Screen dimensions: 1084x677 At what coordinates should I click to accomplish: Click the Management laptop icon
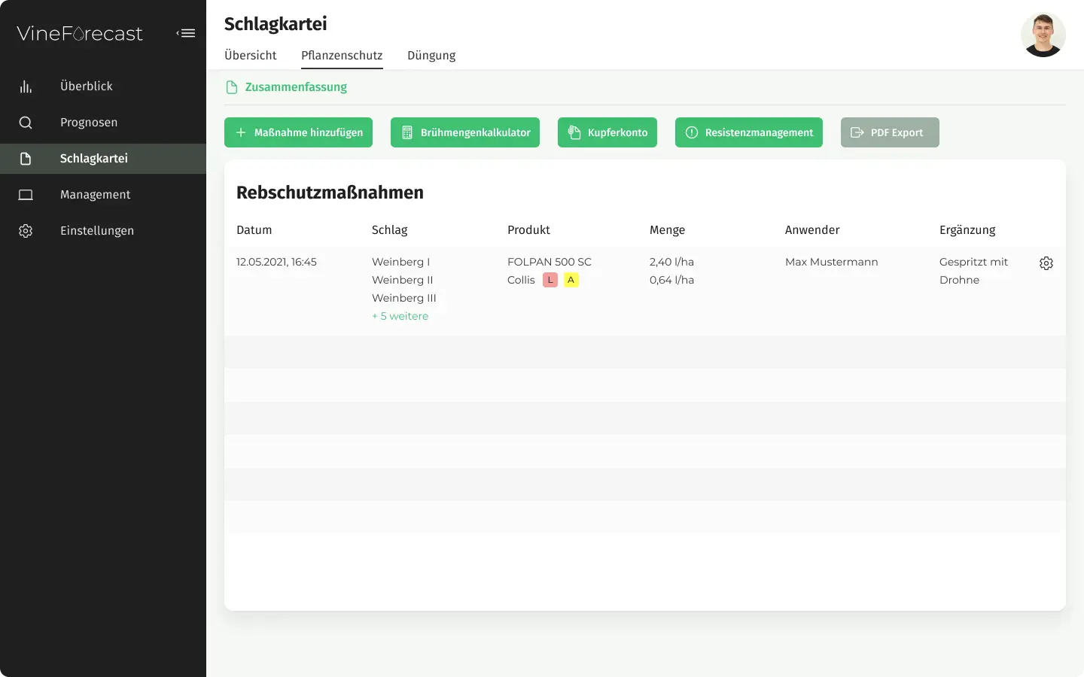point(26,195)
